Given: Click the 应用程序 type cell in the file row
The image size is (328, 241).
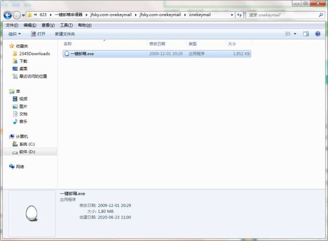Looking at the screenshot, I should 196,54.
